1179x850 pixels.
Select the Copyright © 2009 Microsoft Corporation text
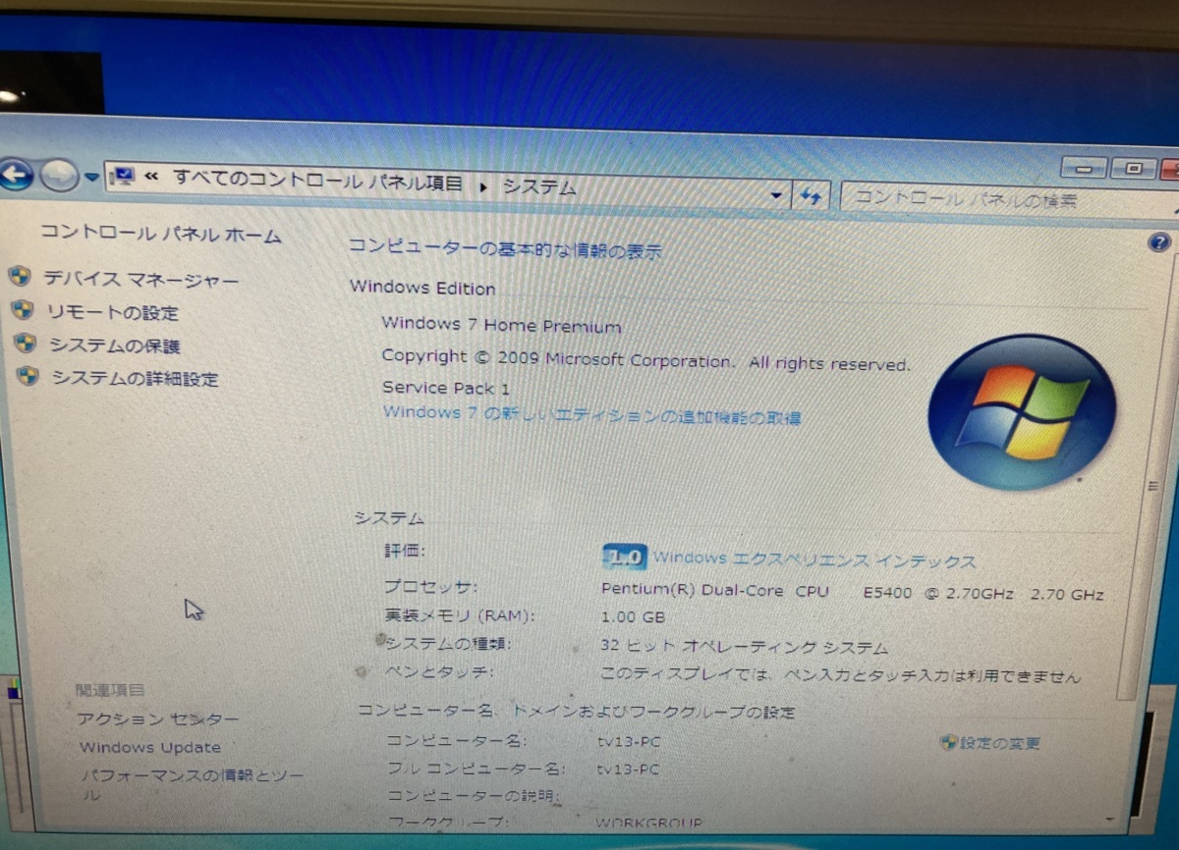(x=646, y=360)
